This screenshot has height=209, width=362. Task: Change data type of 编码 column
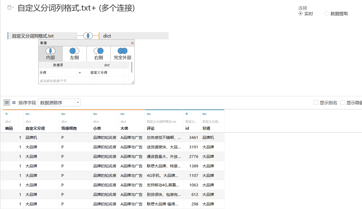(7, 114)
